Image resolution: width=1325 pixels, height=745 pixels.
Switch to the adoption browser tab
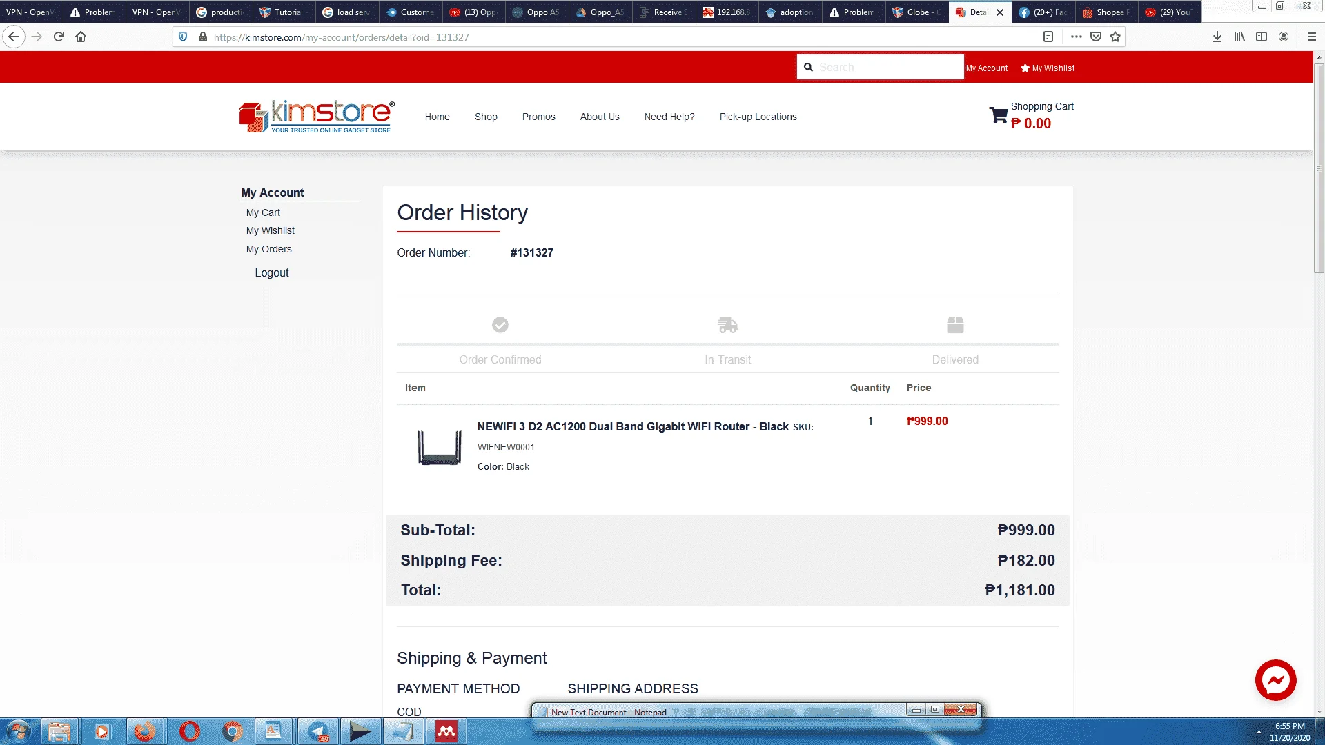click(789, 12)
